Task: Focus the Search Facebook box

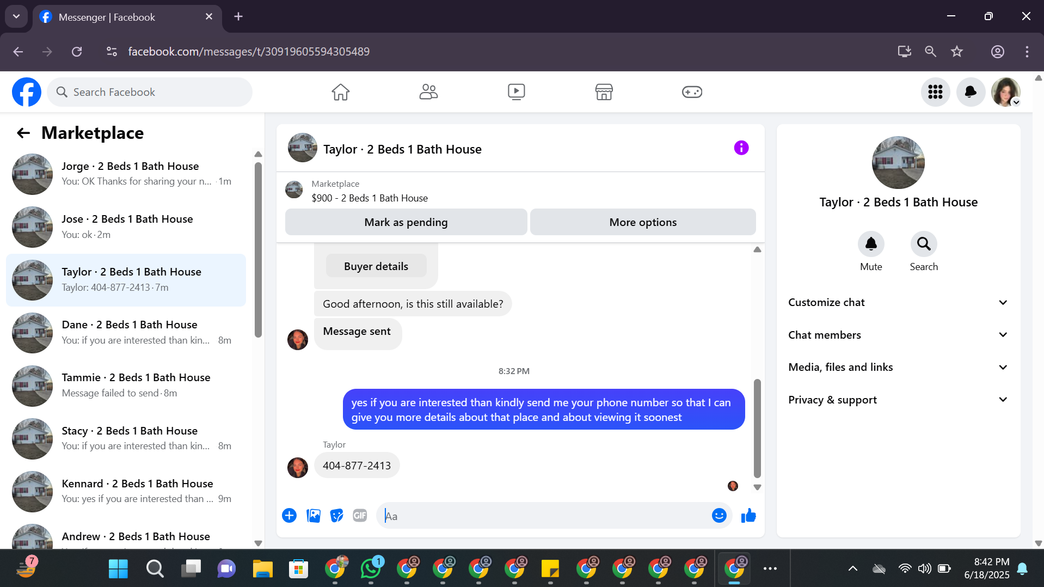Action: coord(150,92)
